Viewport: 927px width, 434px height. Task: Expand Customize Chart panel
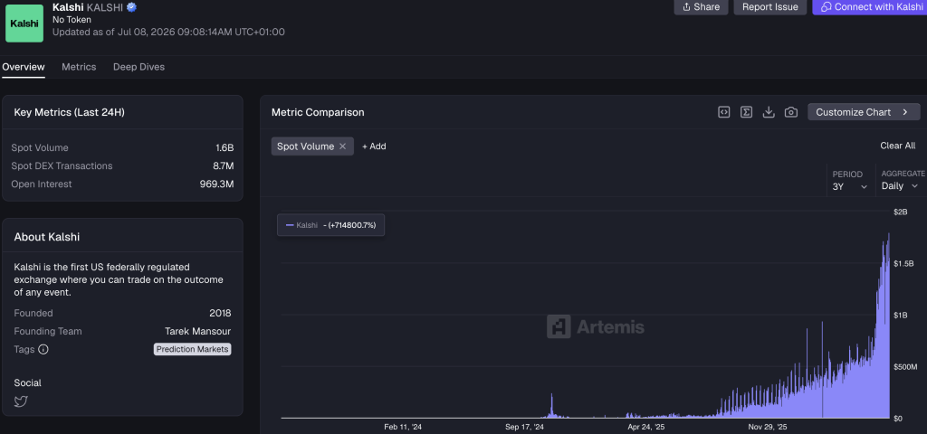pyautogui.click(x=864, y=112)
